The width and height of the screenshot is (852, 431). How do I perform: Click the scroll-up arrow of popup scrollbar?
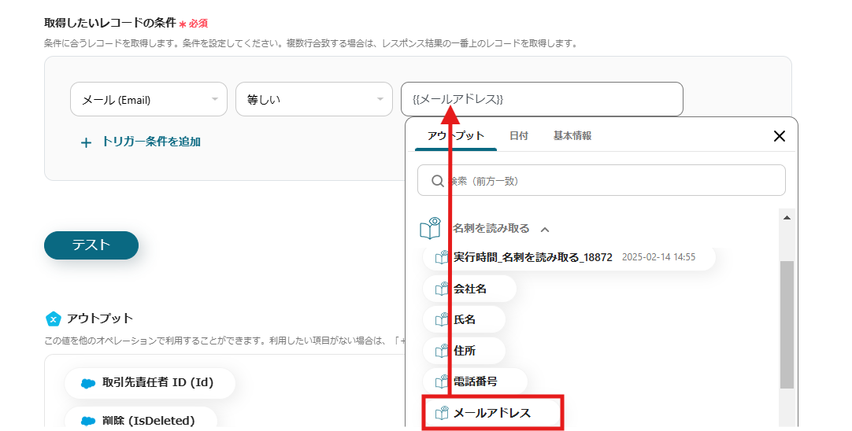(x=787, y=218)
